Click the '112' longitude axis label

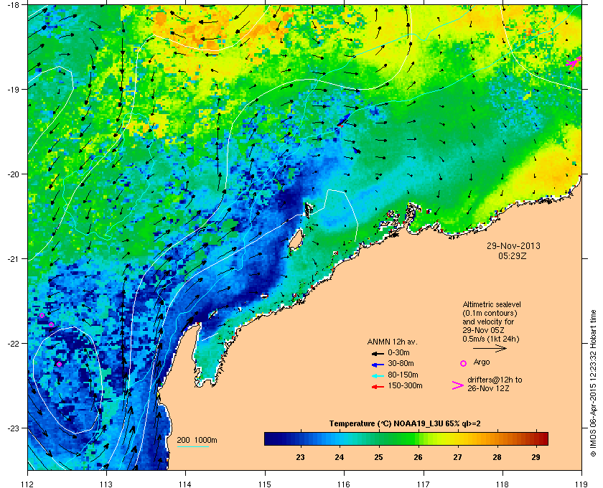tap(28, 484)
